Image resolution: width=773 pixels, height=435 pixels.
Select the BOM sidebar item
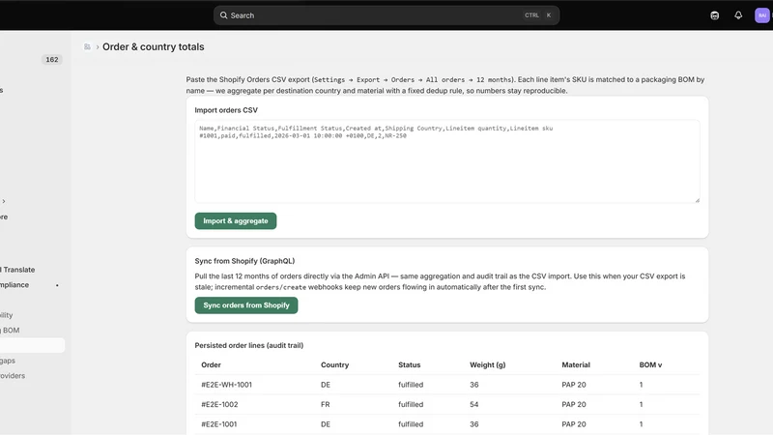click(x=10, y=331)
